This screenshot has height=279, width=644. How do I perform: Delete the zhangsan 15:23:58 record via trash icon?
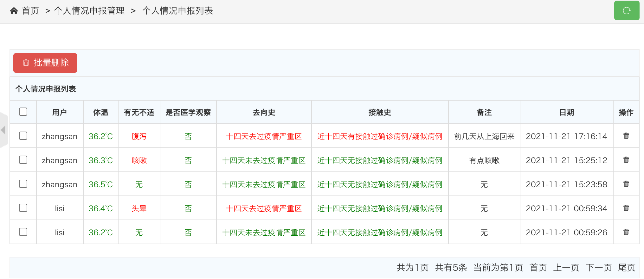tap(626, 184)
